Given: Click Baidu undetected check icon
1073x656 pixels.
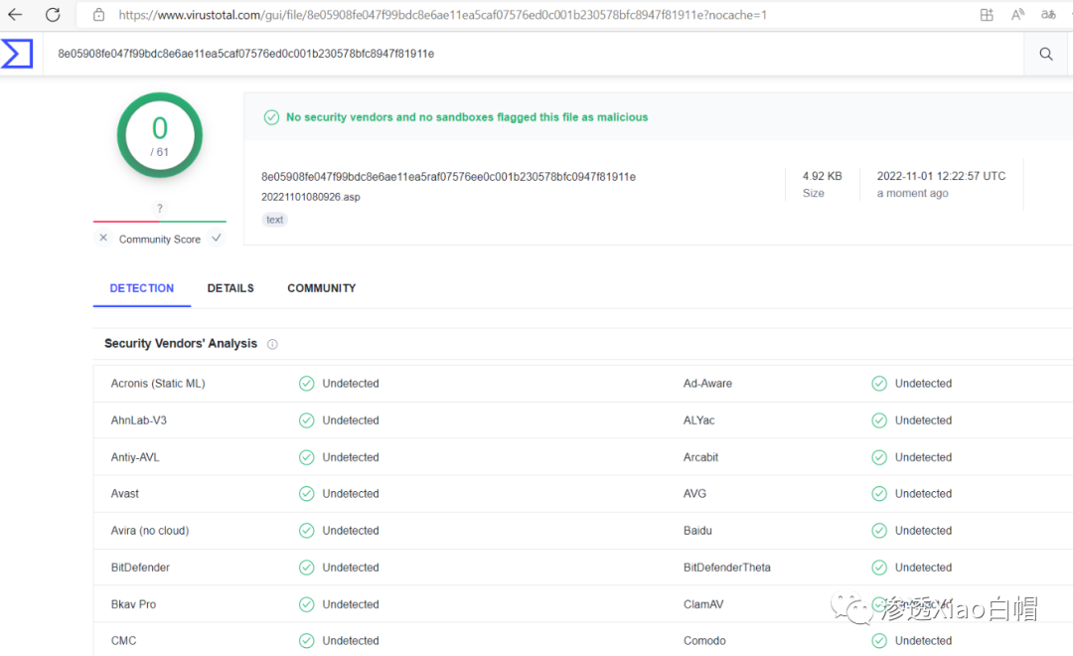Looking at the screenshot, I should 879,531.
